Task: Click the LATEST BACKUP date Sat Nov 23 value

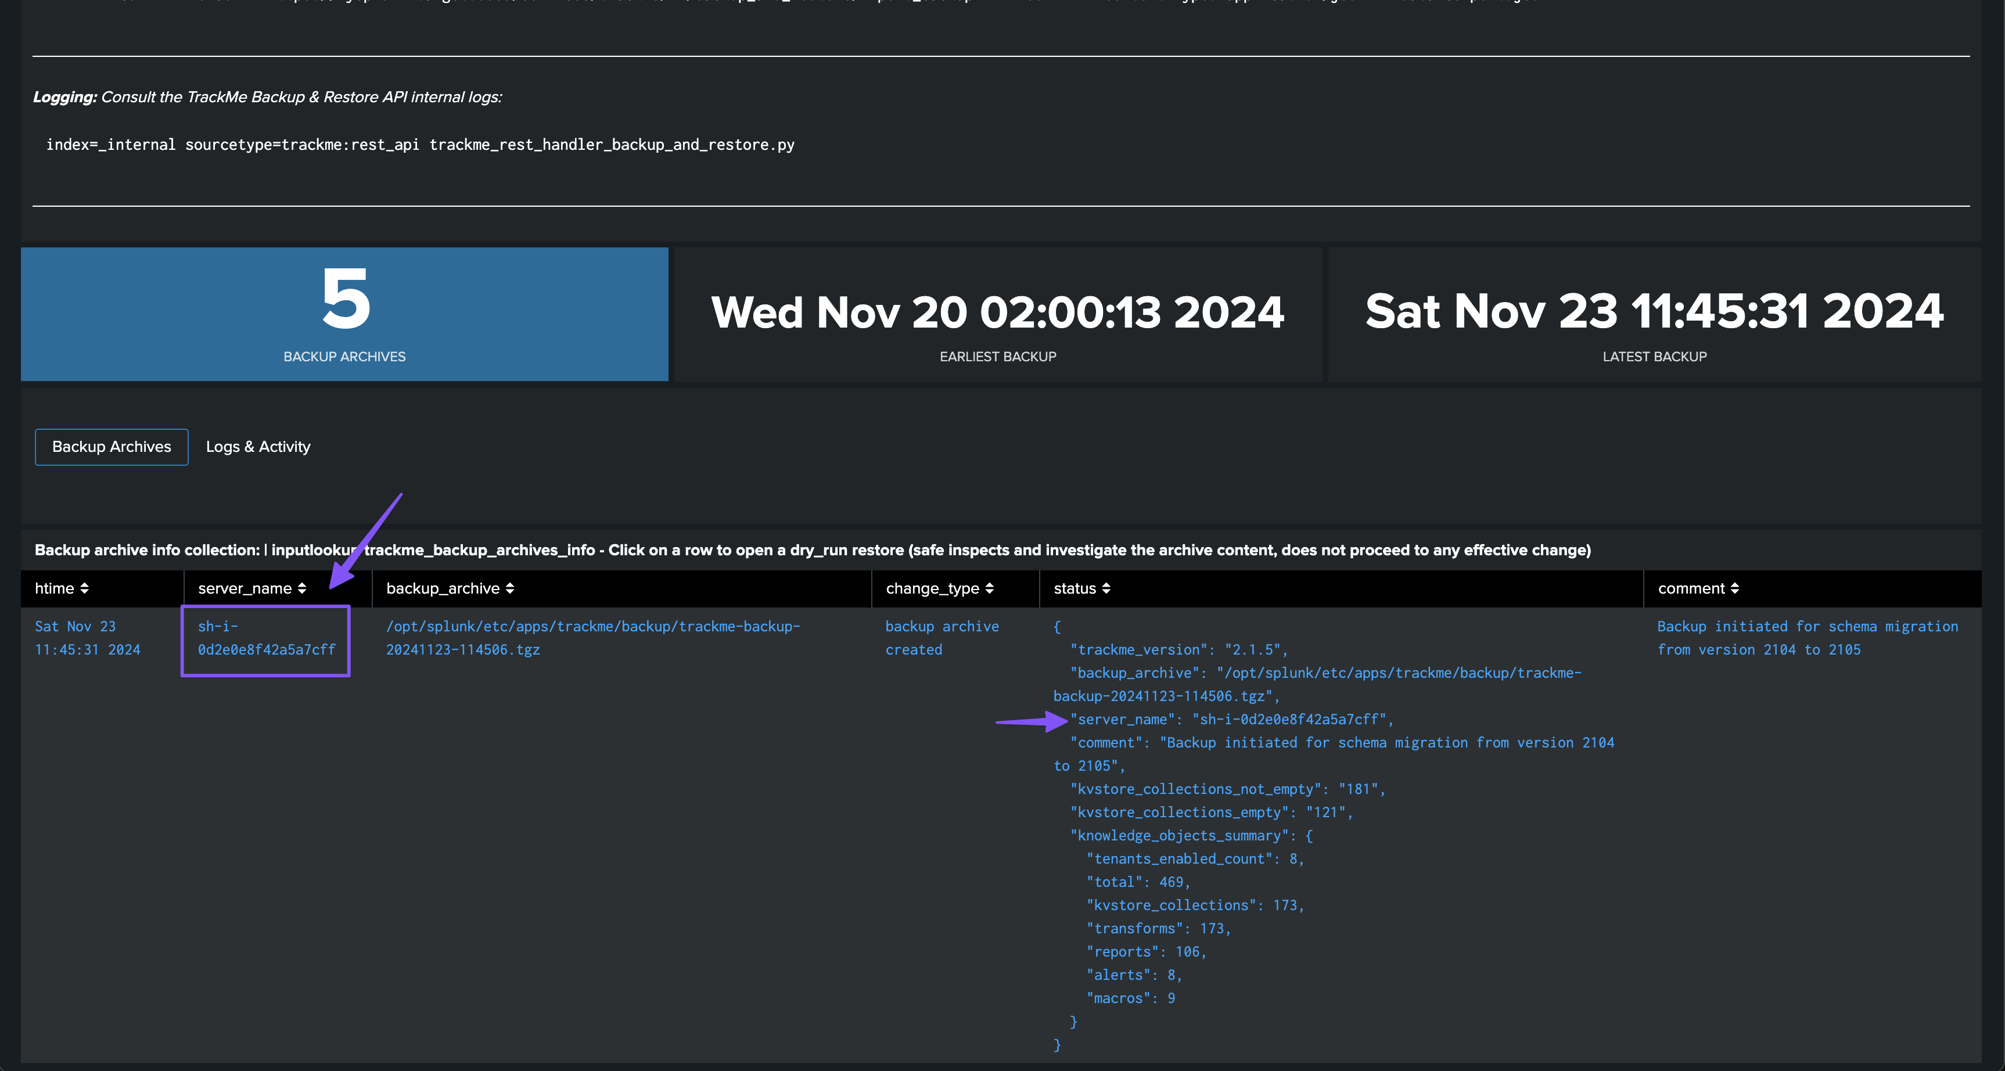Action: (x=1655, y=311)
